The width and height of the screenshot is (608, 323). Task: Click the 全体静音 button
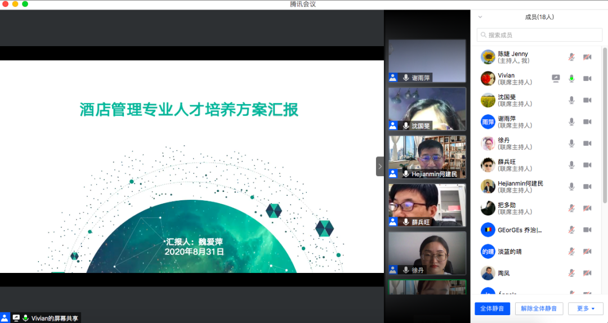(493, 308)
